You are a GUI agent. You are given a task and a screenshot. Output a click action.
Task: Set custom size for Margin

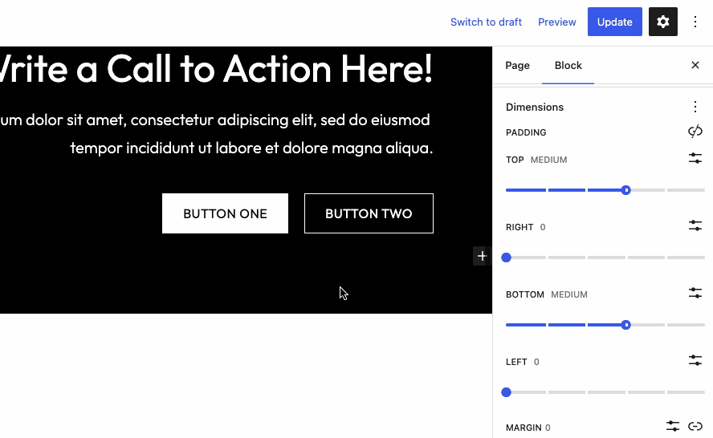click(673, 427)
